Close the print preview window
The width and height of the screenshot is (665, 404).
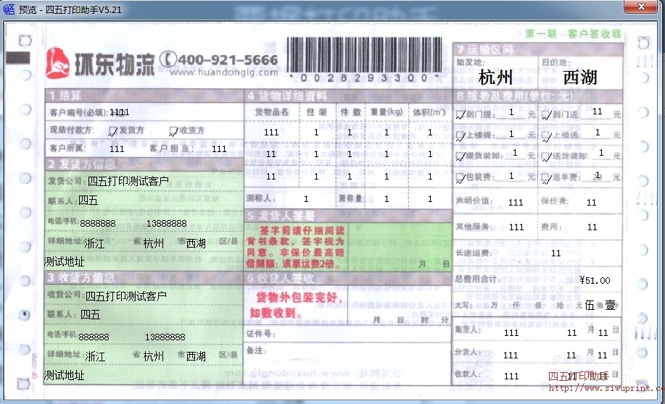point(641,7)
